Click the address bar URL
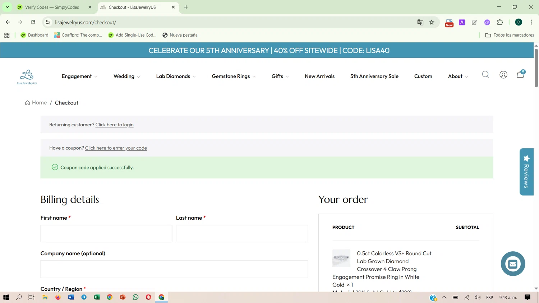The width and height of the screenshot is (539, 303). point(86,22)
